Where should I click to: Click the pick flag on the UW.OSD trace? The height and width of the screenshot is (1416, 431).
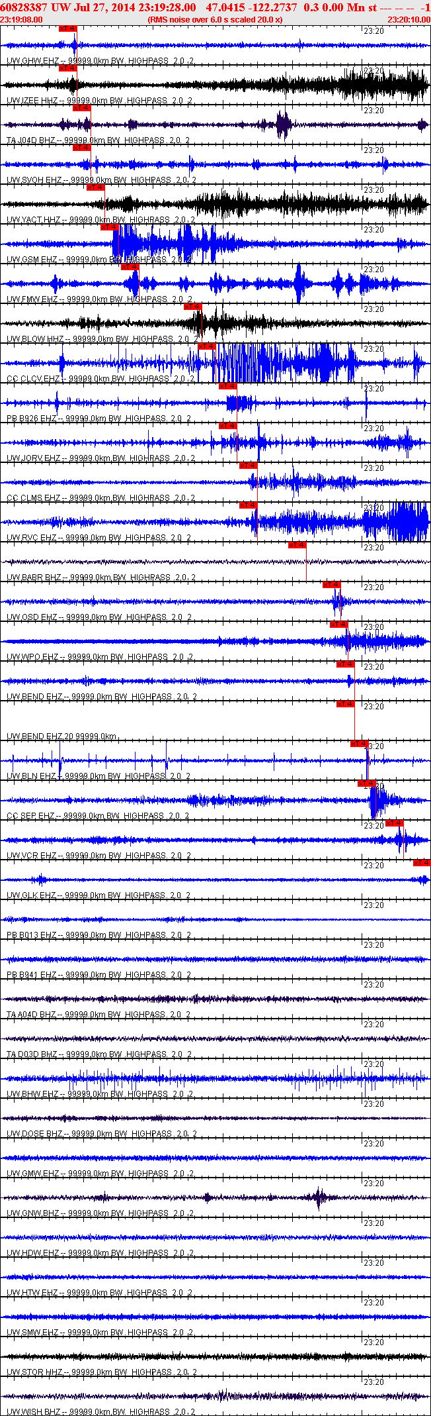click(332, 585)
